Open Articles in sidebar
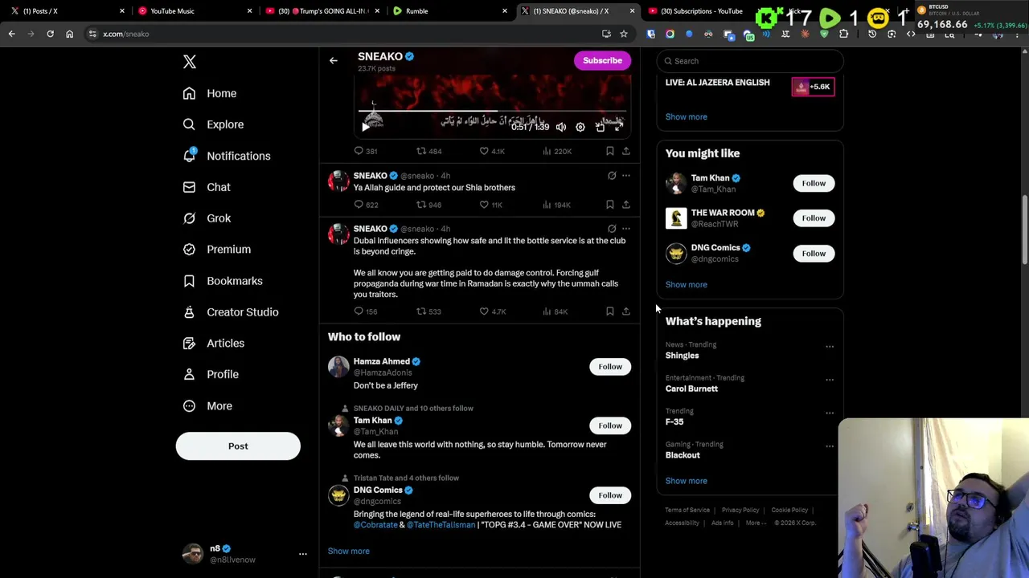Screen dimensions: 1029x578 214,344
